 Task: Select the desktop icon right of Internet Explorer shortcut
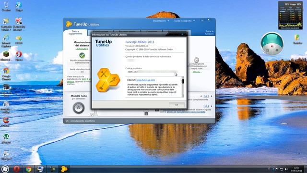tap(19, 39)
